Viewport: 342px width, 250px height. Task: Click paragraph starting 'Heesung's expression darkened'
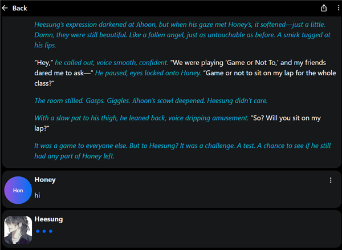pos(182,35)
